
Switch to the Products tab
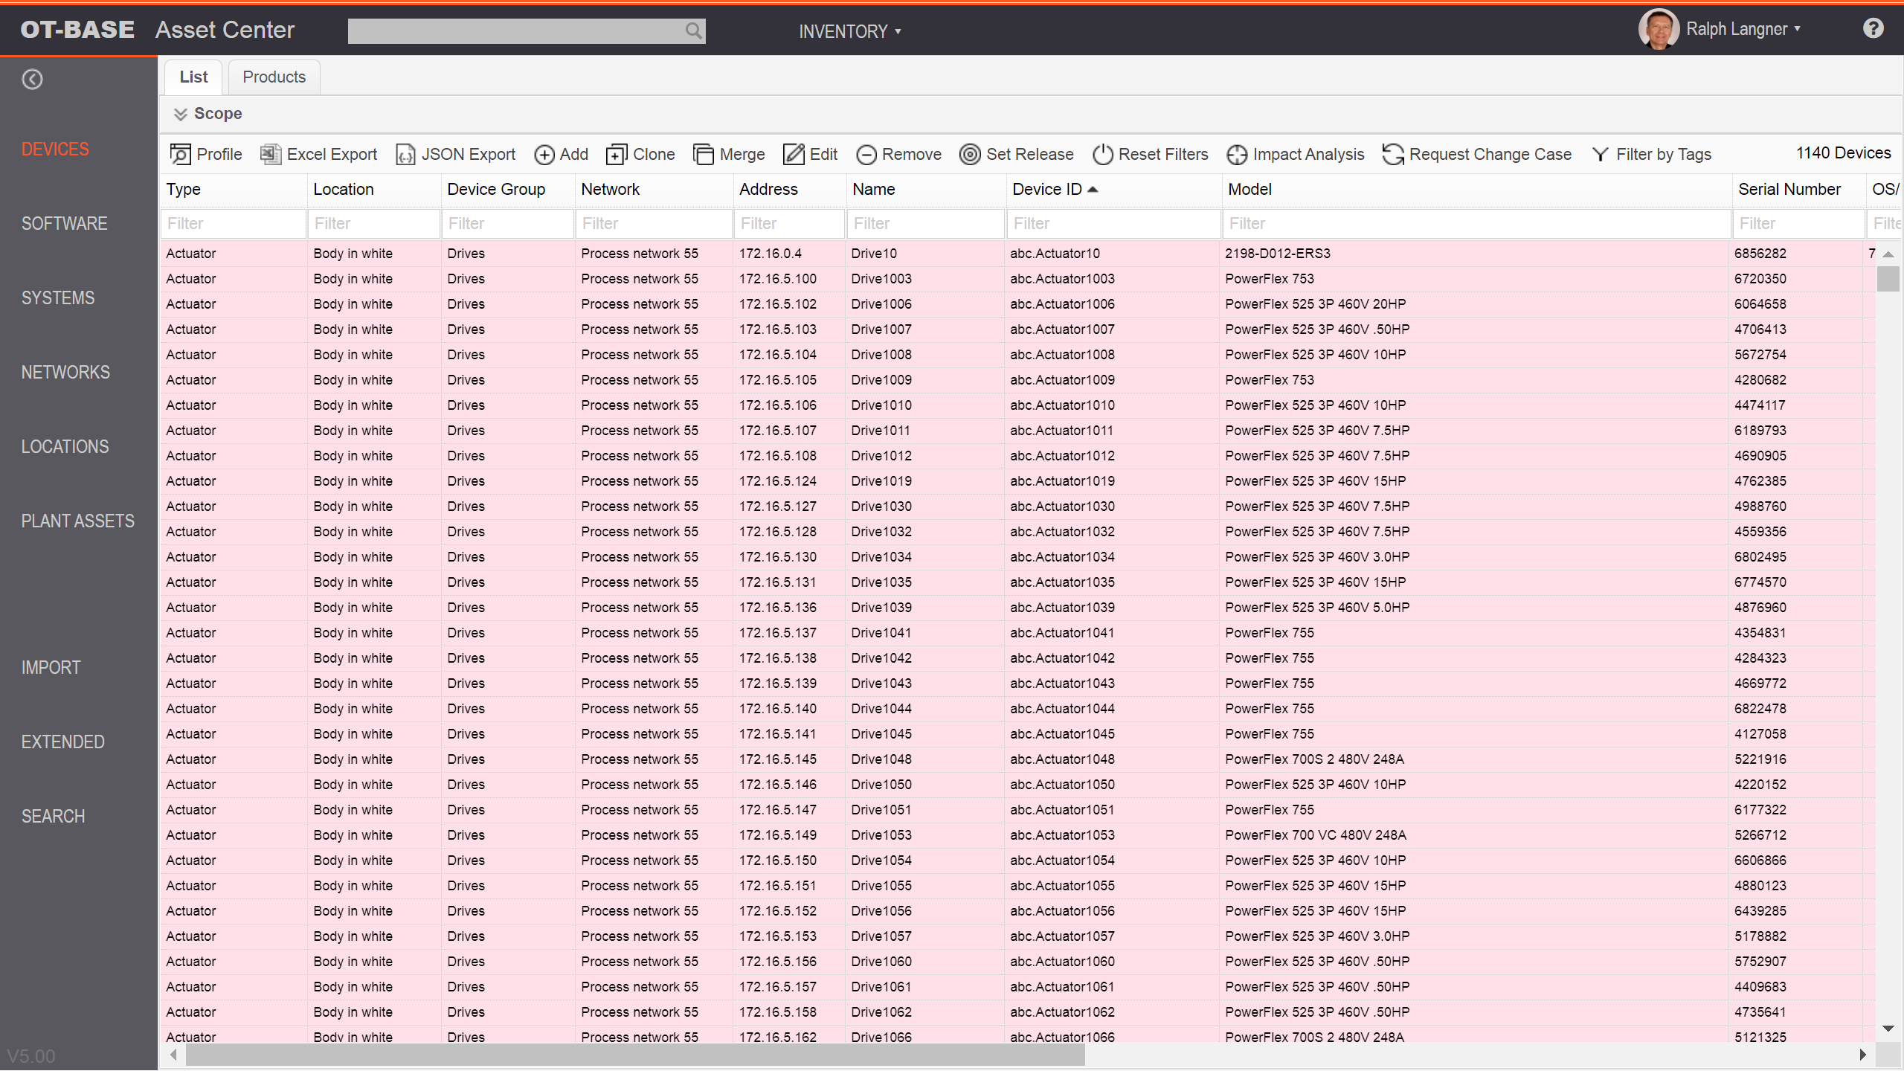[x=274, y=77]
